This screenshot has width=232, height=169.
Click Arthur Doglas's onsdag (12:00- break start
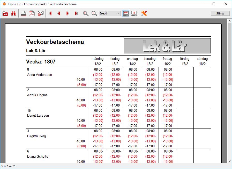click(x=133, y=95)
